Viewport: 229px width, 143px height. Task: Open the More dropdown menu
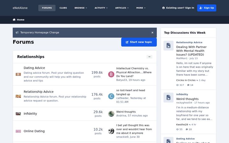coord(141,8)
